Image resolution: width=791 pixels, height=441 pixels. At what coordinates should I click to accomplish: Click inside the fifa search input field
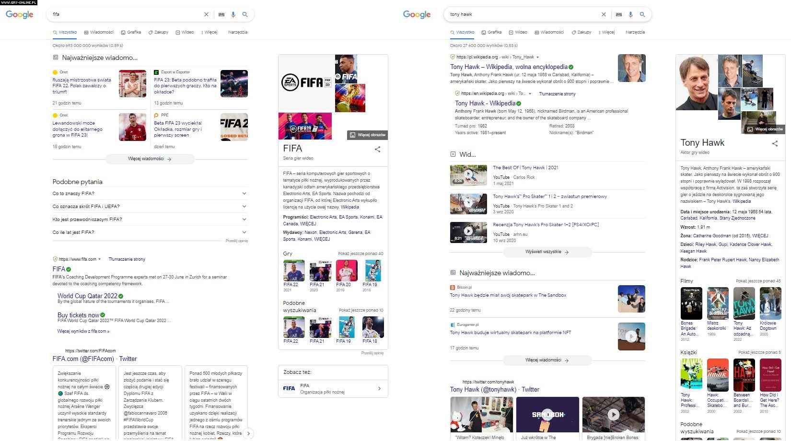coord(125,14)
